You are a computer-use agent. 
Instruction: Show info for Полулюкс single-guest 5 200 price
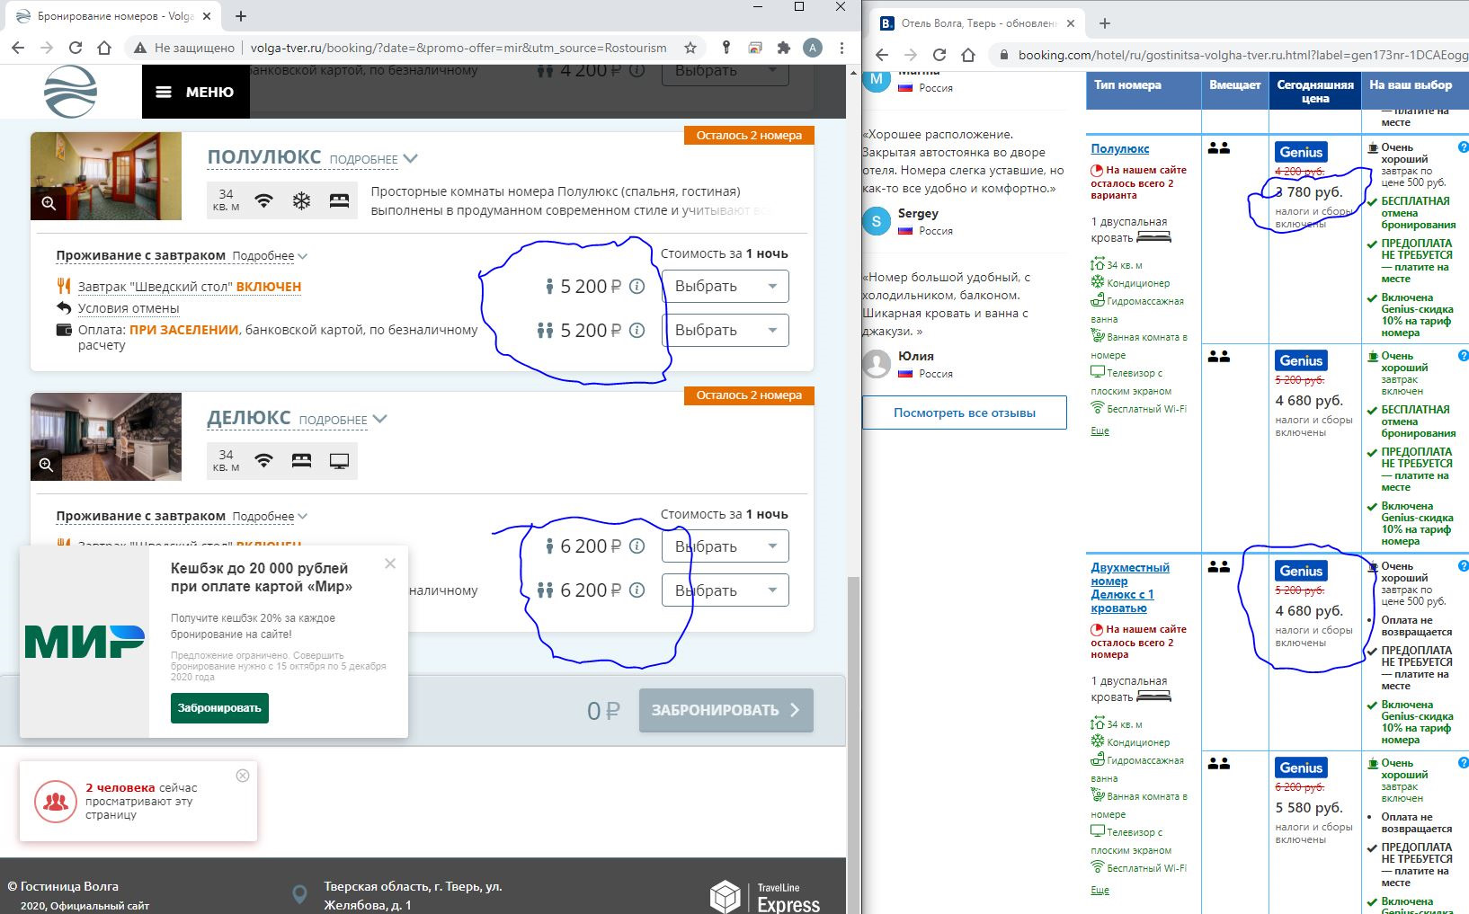[637, 287]
